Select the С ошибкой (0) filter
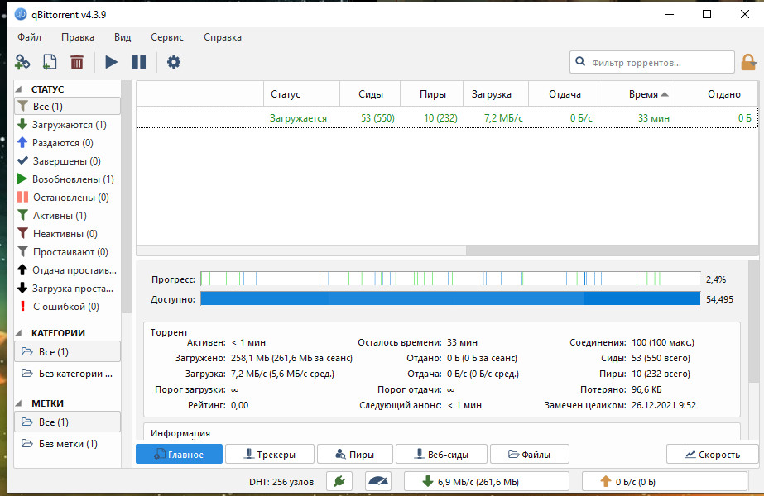The image size is (764, 496). [x=68, y=306]
